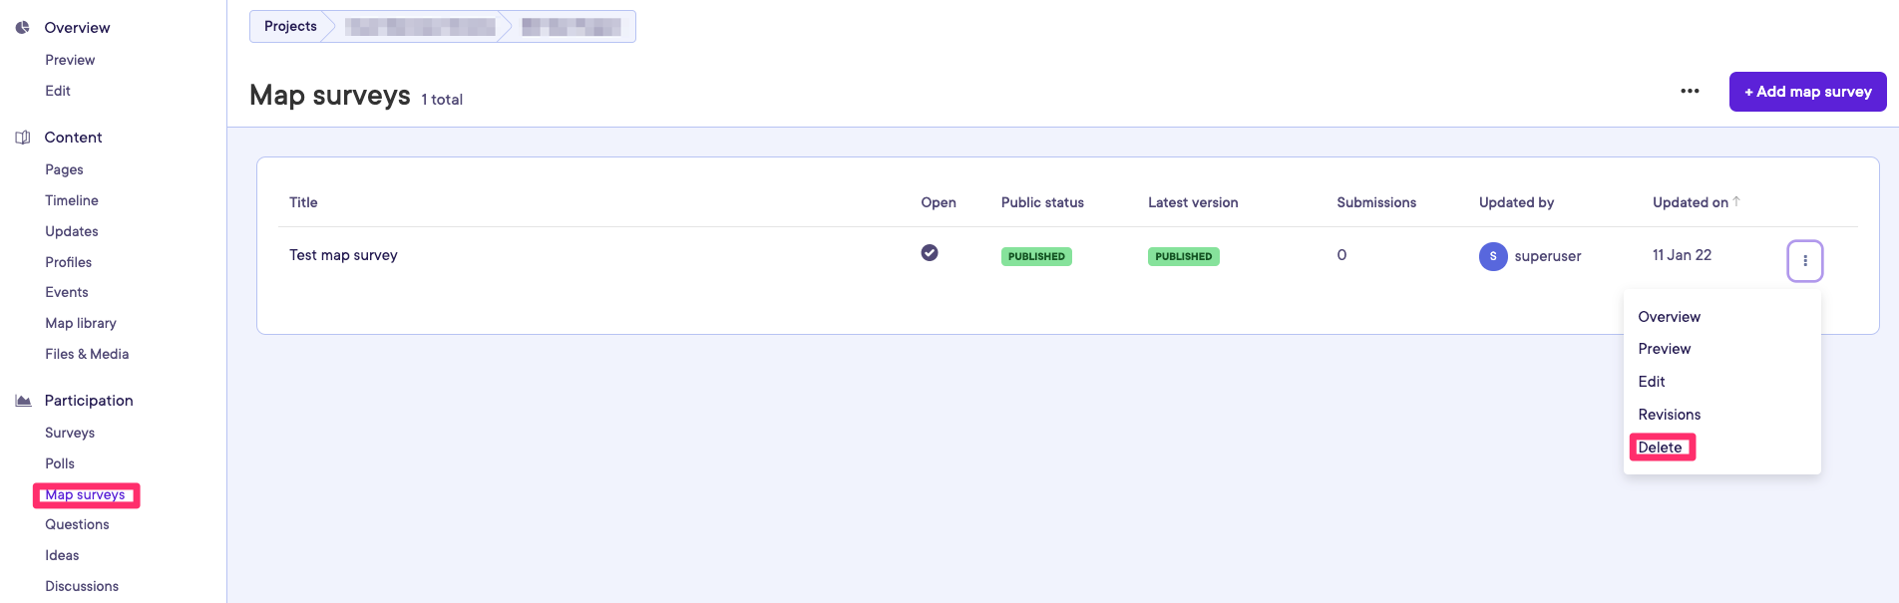Open the Map library sidebar link
1899x603 pixels.
click(81, 323)
